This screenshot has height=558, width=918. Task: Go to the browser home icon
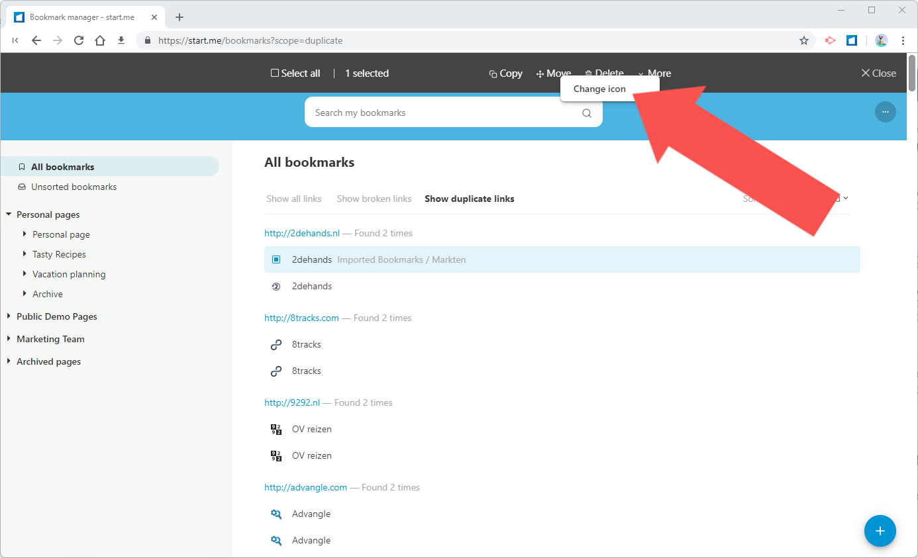pyautogui.click(x=100, y=40)
